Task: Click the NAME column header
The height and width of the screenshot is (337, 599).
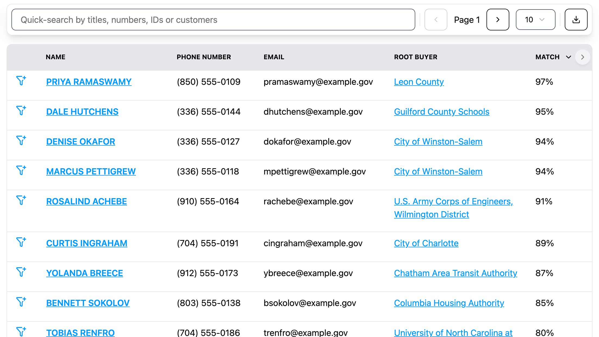Action: coord(55,57)
